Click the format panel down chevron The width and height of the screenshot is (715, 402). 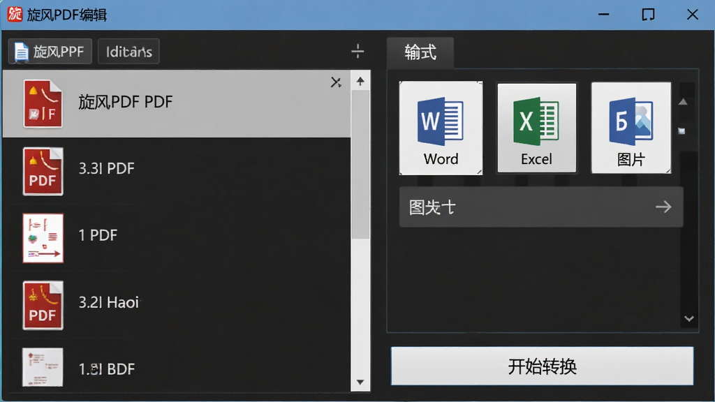point(689,318)
